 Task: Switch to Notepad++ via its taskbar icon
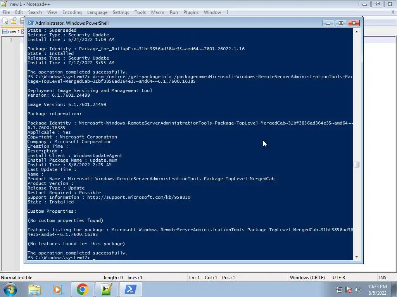(106, 289)
